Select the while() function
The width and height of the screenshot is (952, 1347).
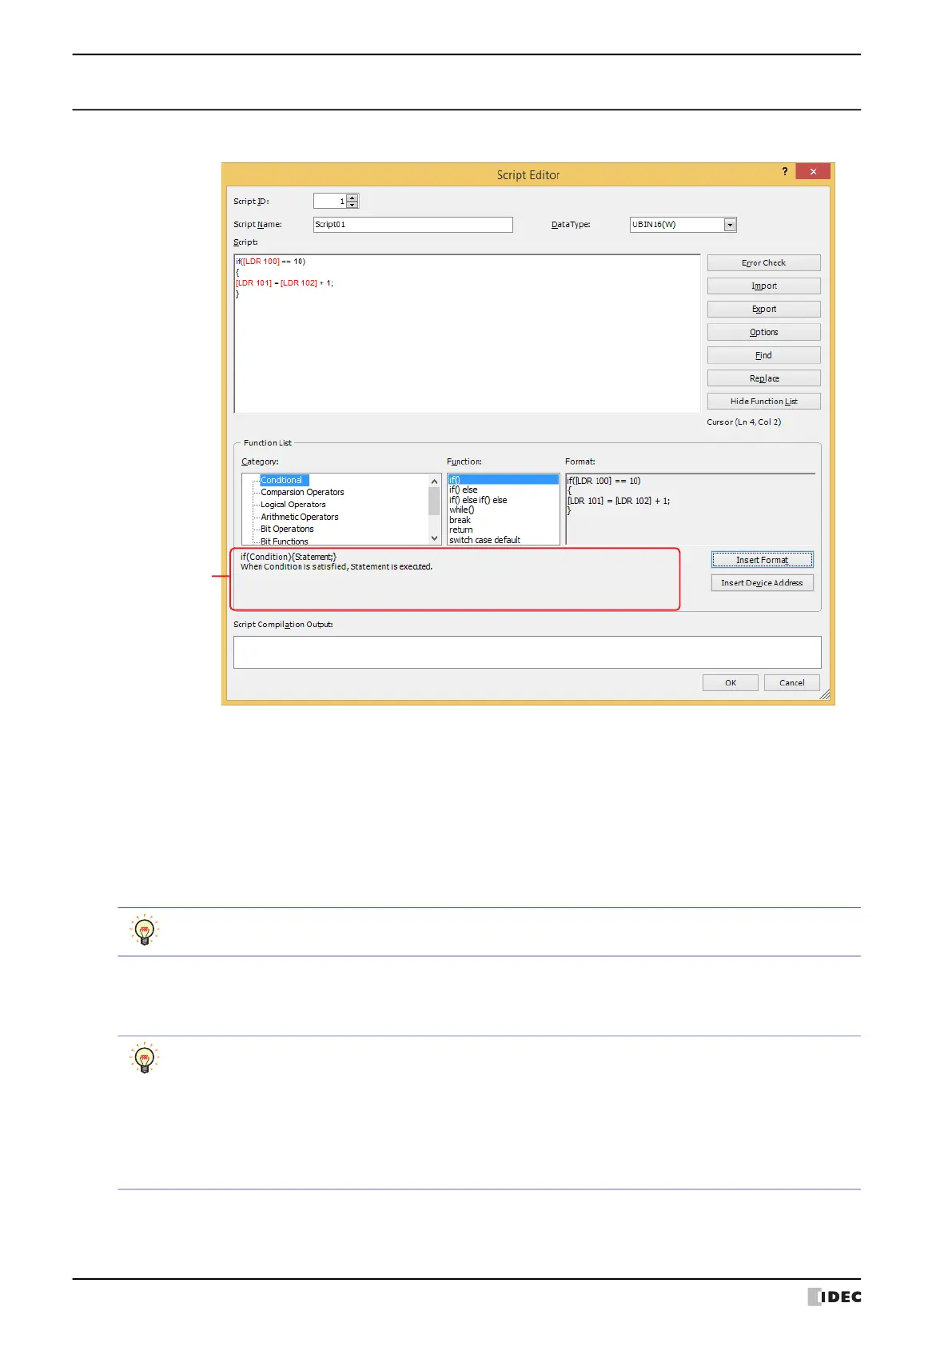point(462,510)
